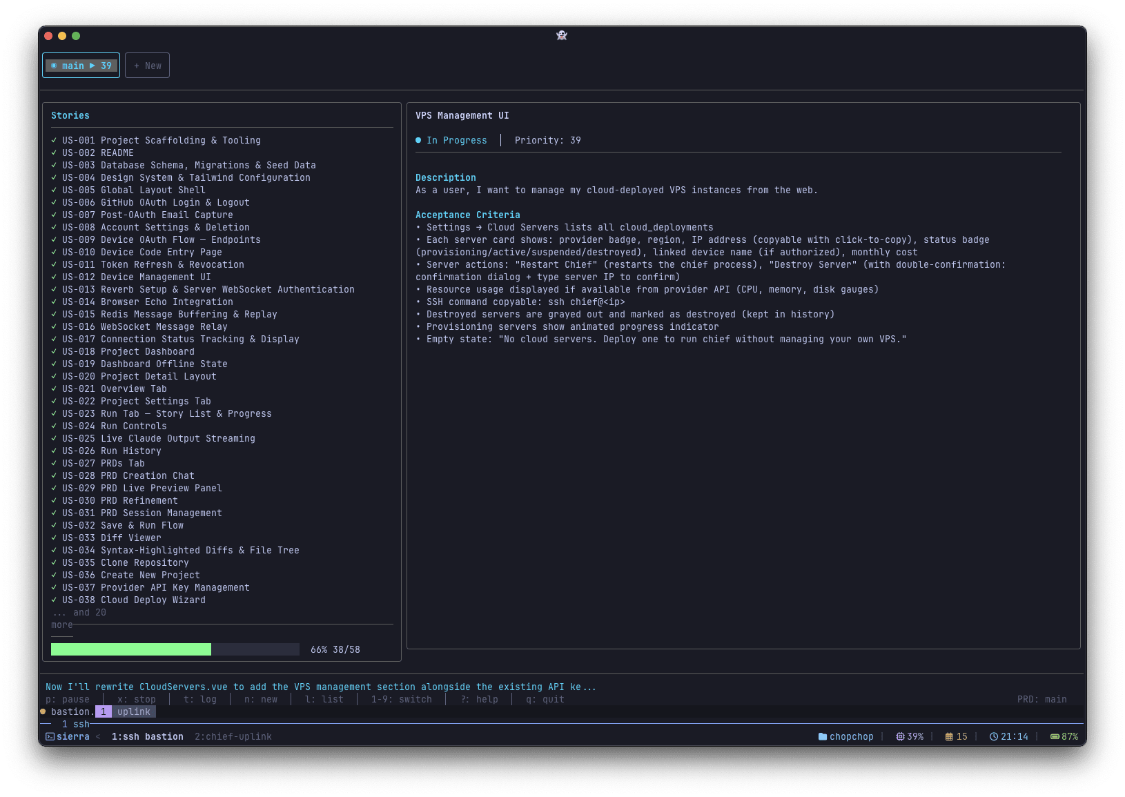Select the 1:ssh bastion window
Viewport: 1125px width, 797px height.
coord(147,736)
